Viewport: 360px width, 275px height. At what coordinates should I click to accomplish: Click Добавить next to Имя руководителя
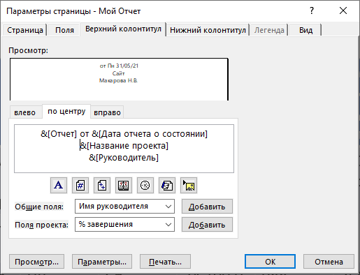207,207
